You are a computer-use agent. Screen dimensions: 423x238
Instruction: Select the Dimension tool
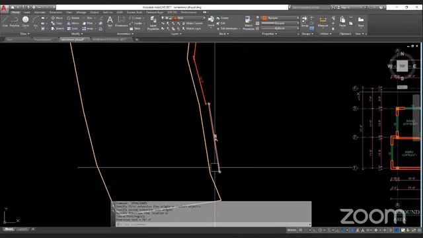[x=122, y=21]
